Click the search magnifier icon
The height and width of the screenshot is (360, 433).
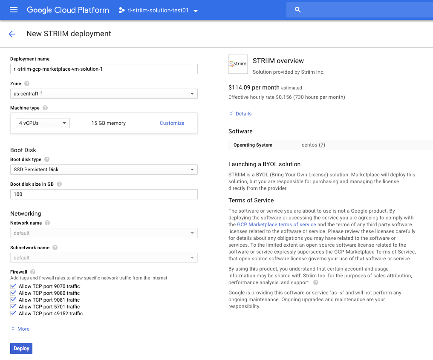coord(297,10)
